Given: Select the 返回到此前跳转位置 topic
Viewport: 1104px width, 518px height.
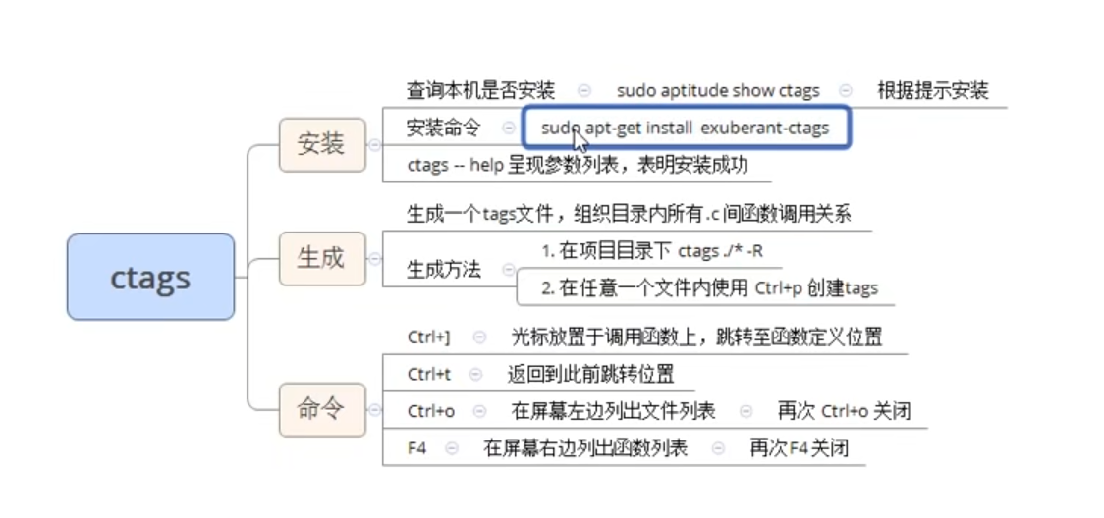Looking at the screenshot, I should pyautogui.click(x=590, y=375).
